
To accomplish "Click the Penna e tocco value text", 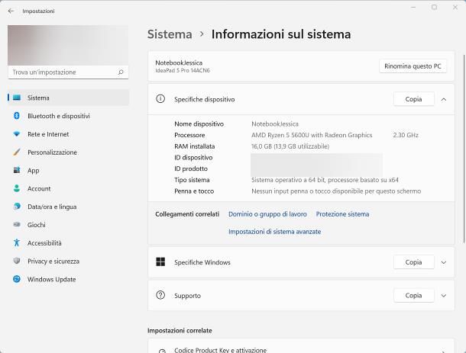I will click(336, 191).
